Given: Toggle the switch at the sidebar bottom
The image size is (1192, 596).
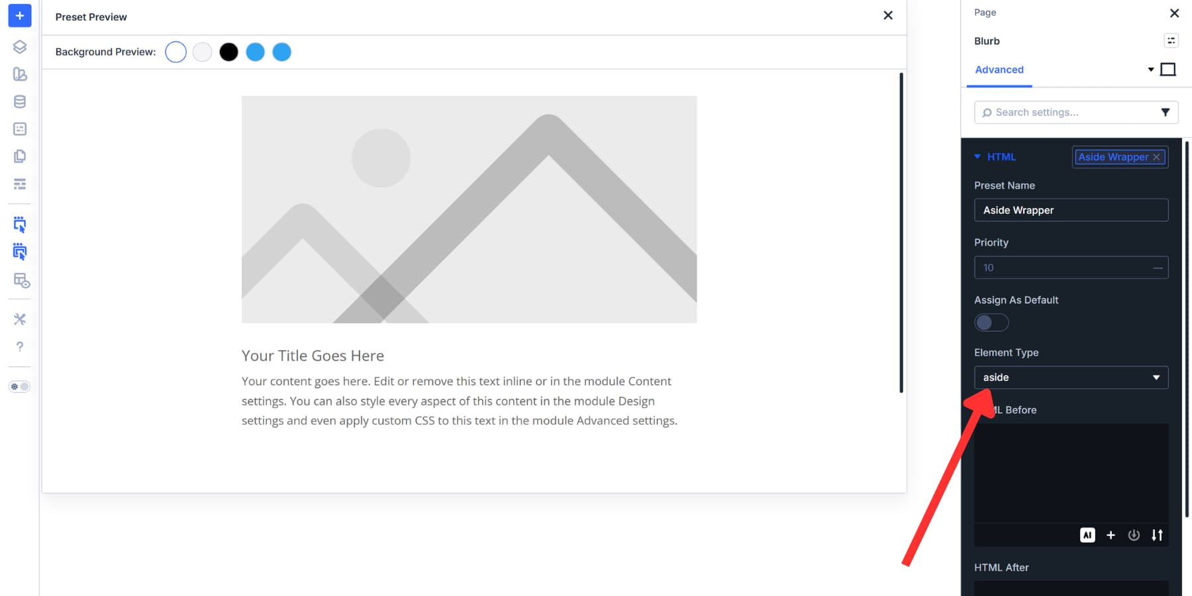Looking at the screenshot, I should pos(19,386).
